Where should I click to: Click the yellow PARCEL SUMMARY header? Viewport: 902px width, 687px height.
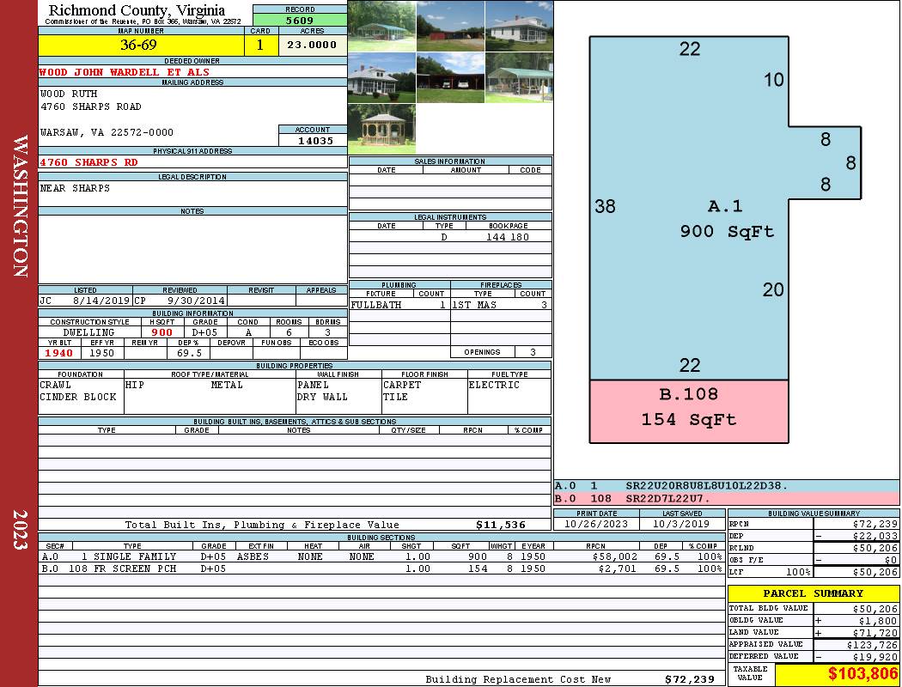[x=813, y=593]
